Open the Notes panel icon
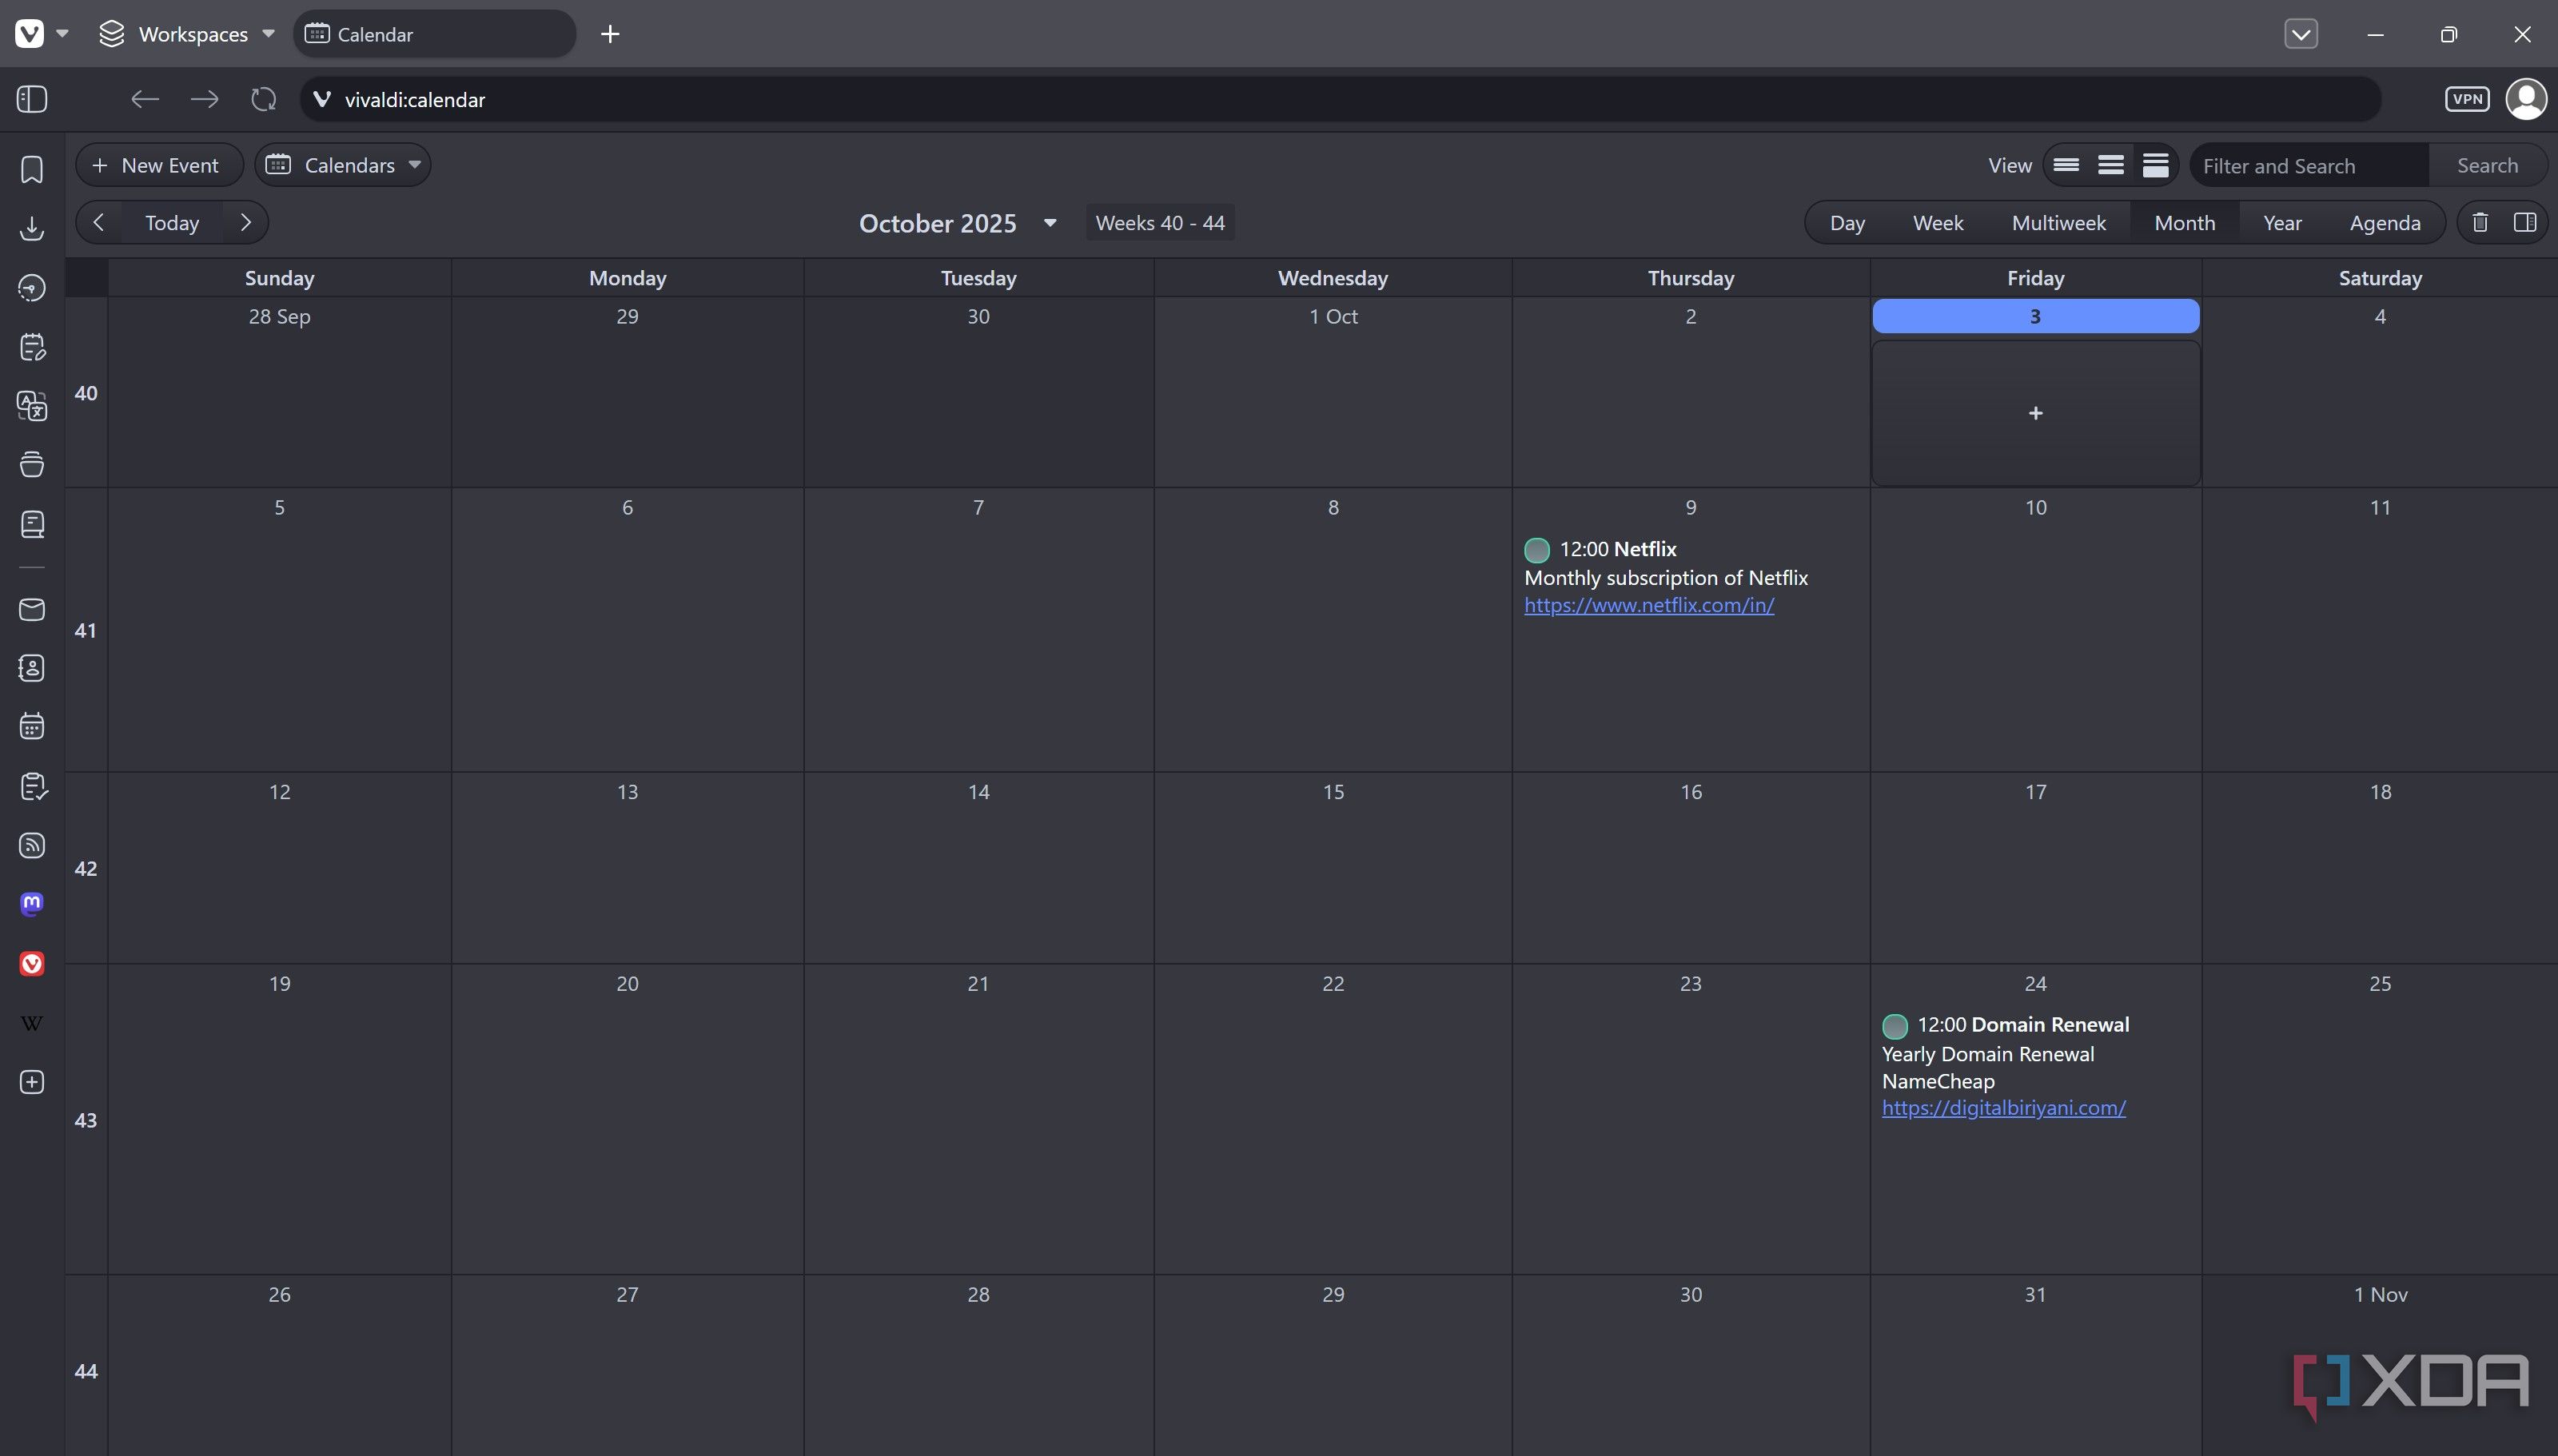Image resolution: width=2558 pixels, height=1456 pixels. [x=32, y=347]
